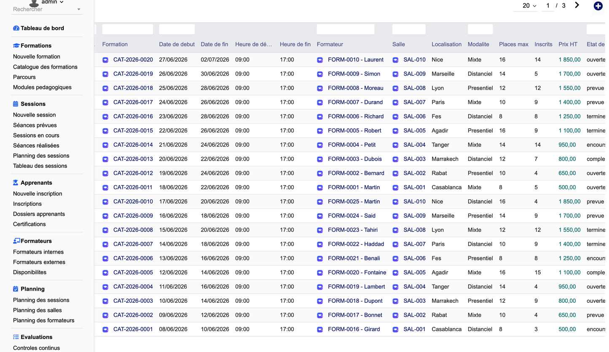Sort by the Prix HT column header
Viewport: 609px width, 352px height.
[568, 44]
